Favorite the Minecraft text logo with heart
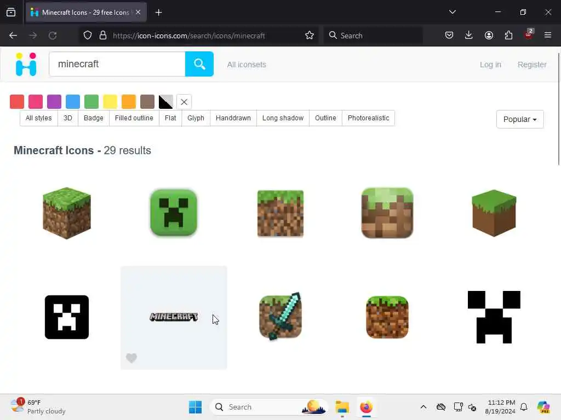The image size is (561, 420). point(131,358)
